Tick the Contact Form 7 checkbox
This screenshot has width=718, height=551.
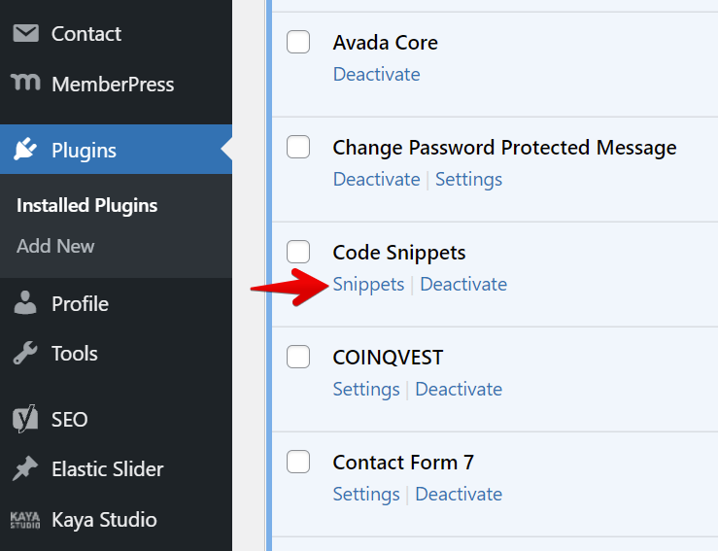298,462
